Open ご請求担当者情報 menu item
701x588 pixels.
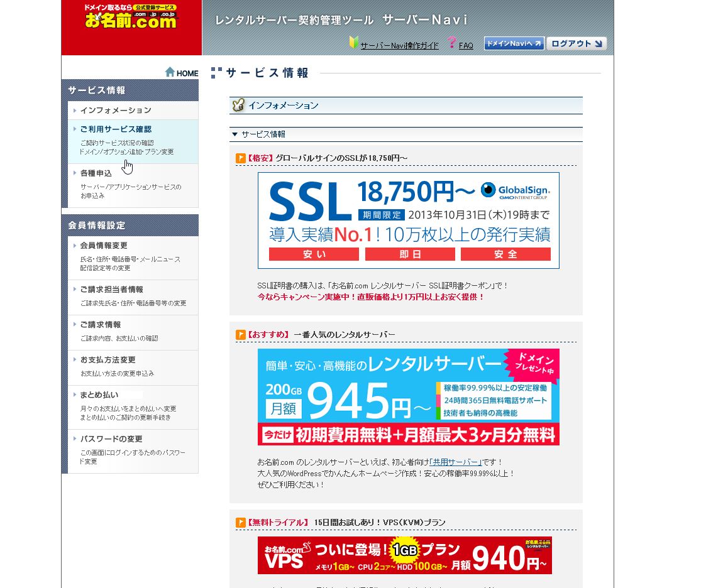pyautogui.click(x=133, y=298)
